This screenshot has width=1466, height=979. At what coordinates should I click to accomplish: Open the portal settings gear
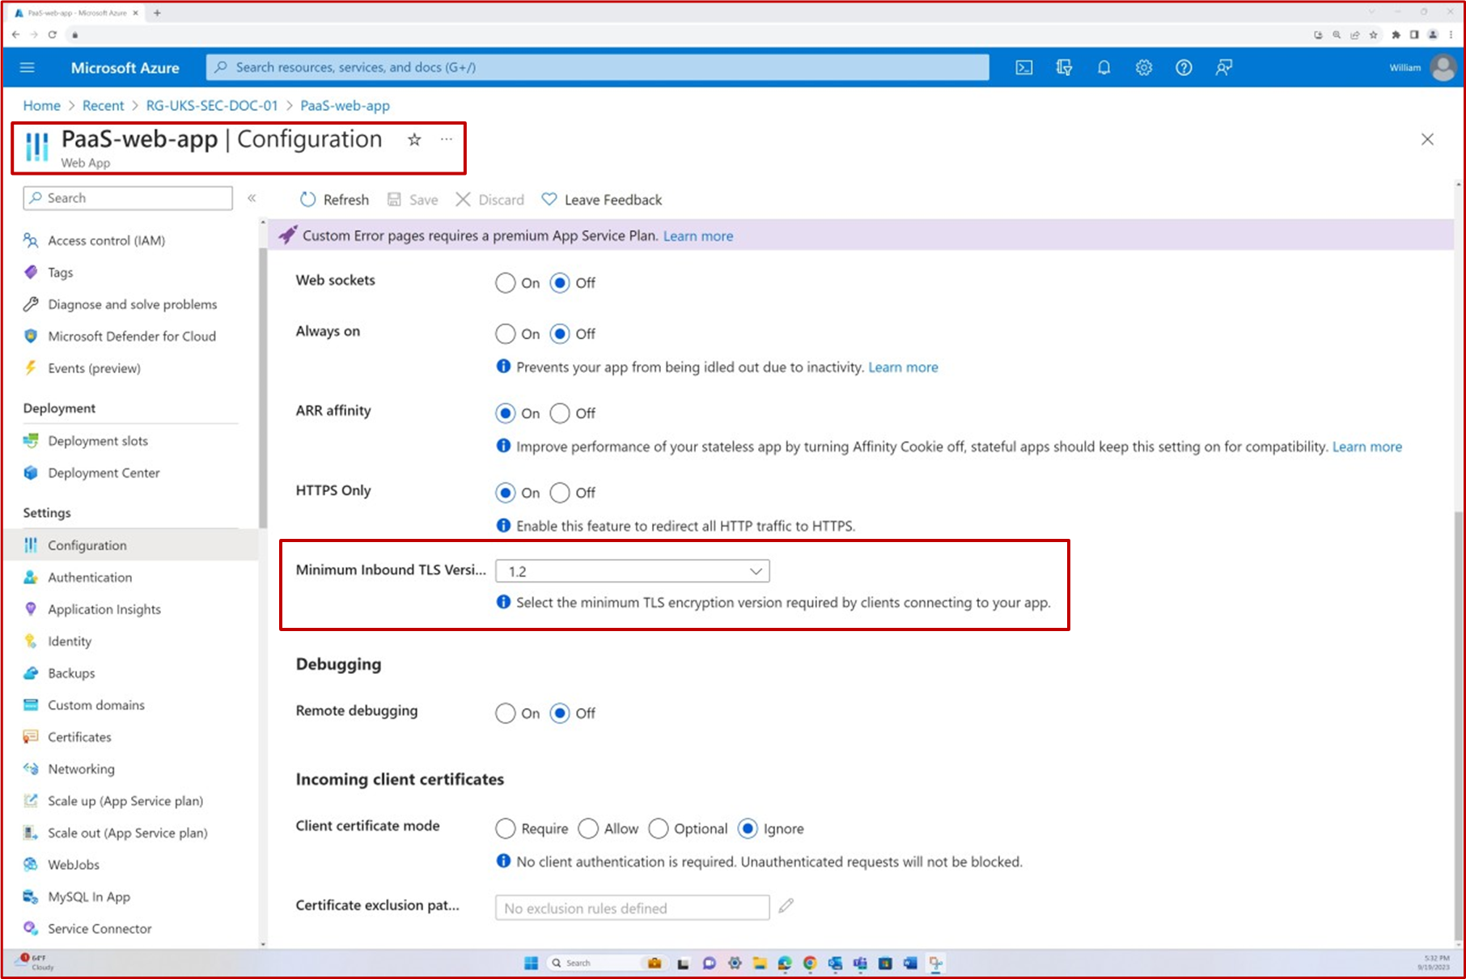[x=1144, y=67]
